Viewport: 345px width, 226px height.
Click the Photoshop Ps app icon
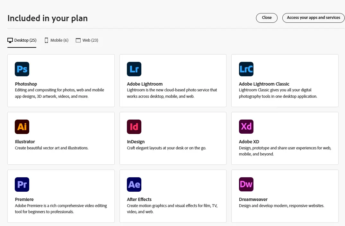(22, 69)
